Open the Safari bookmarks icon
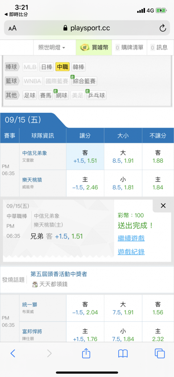The width and height of the screenshot is (174, 377). (x=123, y=354)
